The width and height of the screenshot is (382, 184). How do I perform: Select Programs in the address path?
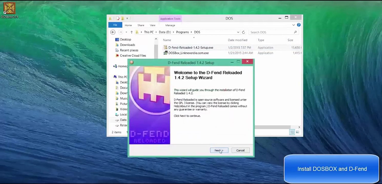click(182, 32)
